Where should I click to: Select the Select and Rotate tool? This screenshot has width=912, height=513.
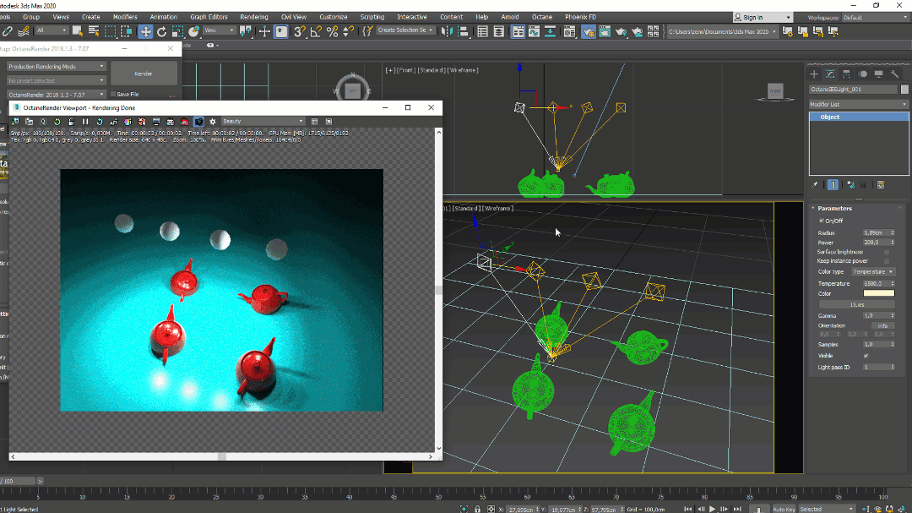tap(161, 31)
